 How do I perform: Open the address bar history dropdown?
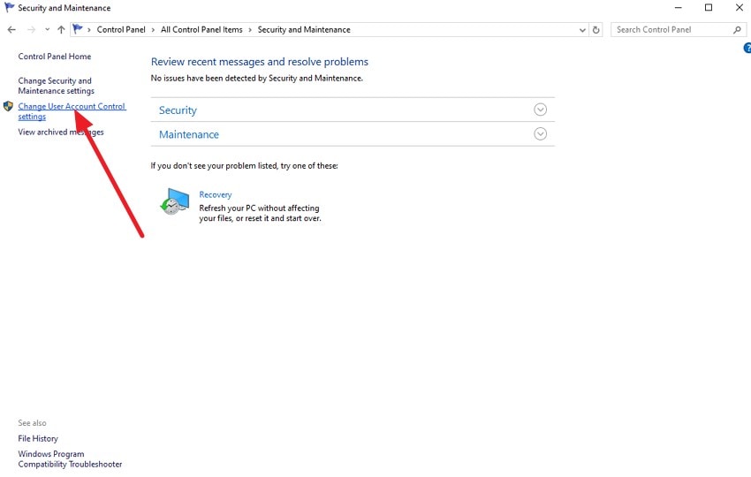click(582, 30)
